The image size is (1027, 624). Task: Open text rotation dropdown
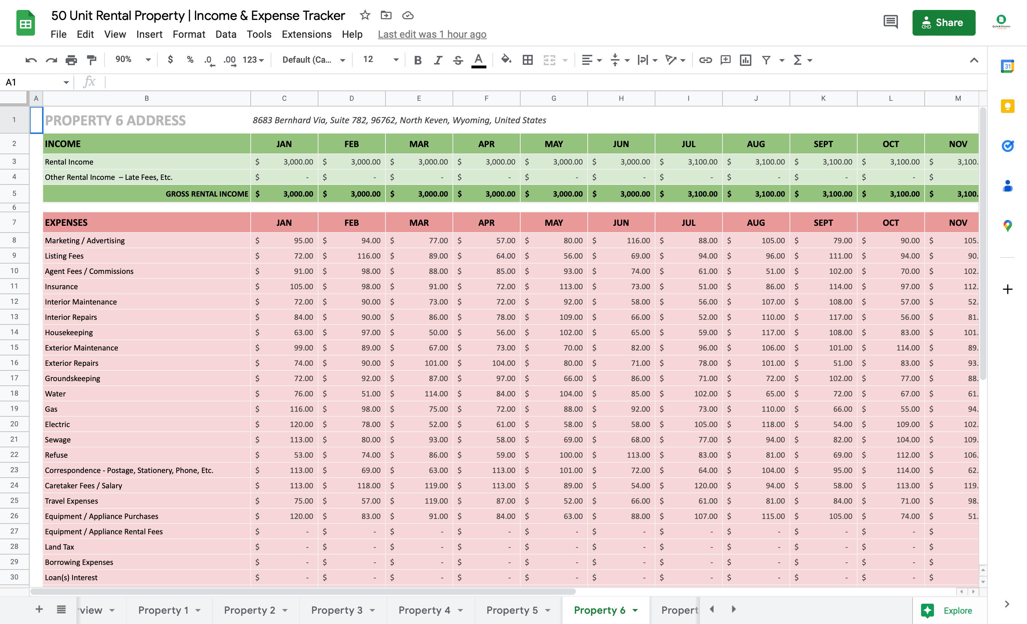tap(675, 60)
